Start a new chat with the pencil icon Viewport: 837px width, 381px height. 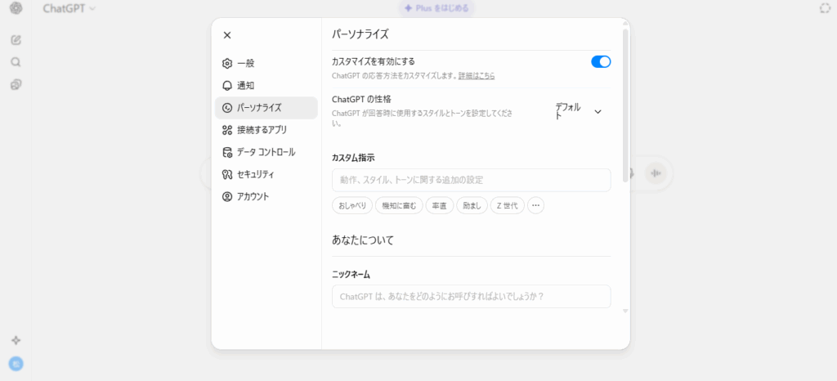[x=16, y=39]
